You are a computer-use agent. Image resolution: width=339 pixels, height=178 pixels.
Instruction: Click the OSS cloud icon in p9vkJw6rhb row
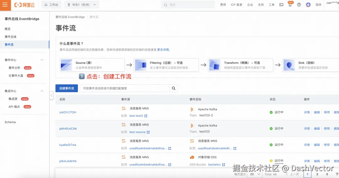(x=192, y=157)
